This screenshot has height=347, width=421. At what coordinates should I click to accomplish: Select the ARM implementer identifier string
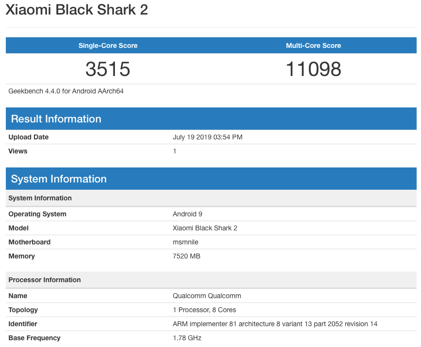(x=275, y=324)
